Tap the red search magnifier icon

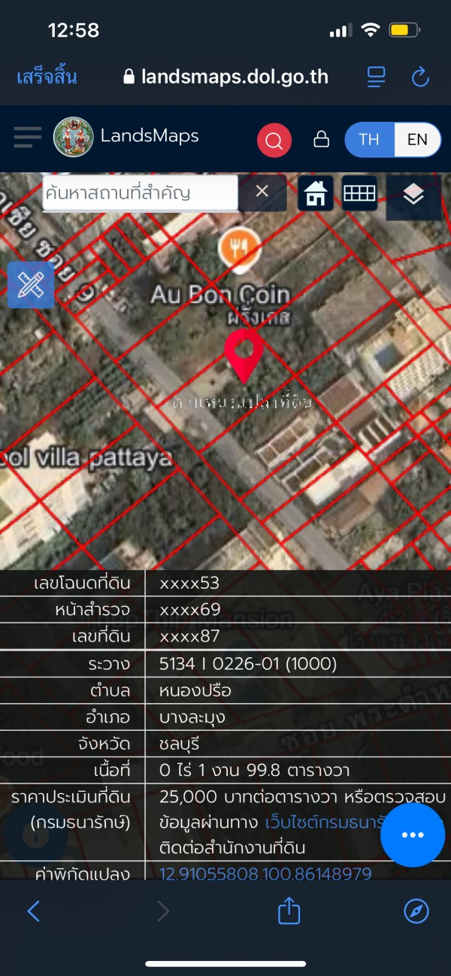click(274, 140)
